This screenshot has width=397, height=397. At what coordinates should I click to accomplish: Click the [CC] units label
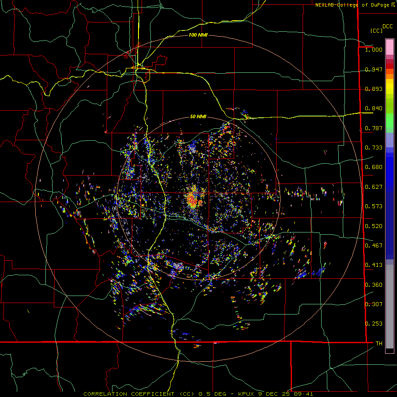coord(376,30)
